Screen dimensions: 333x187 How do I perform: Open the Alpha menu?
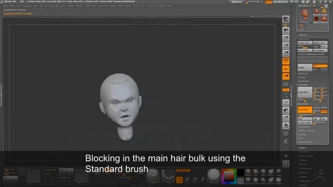pyautogui.click(x=5, y=6)
